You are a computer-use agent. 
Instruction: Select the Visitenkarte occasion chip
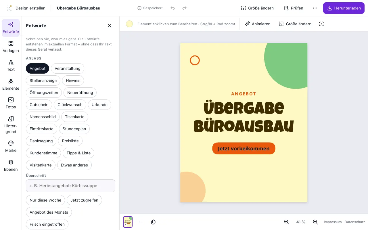point(41,165)
